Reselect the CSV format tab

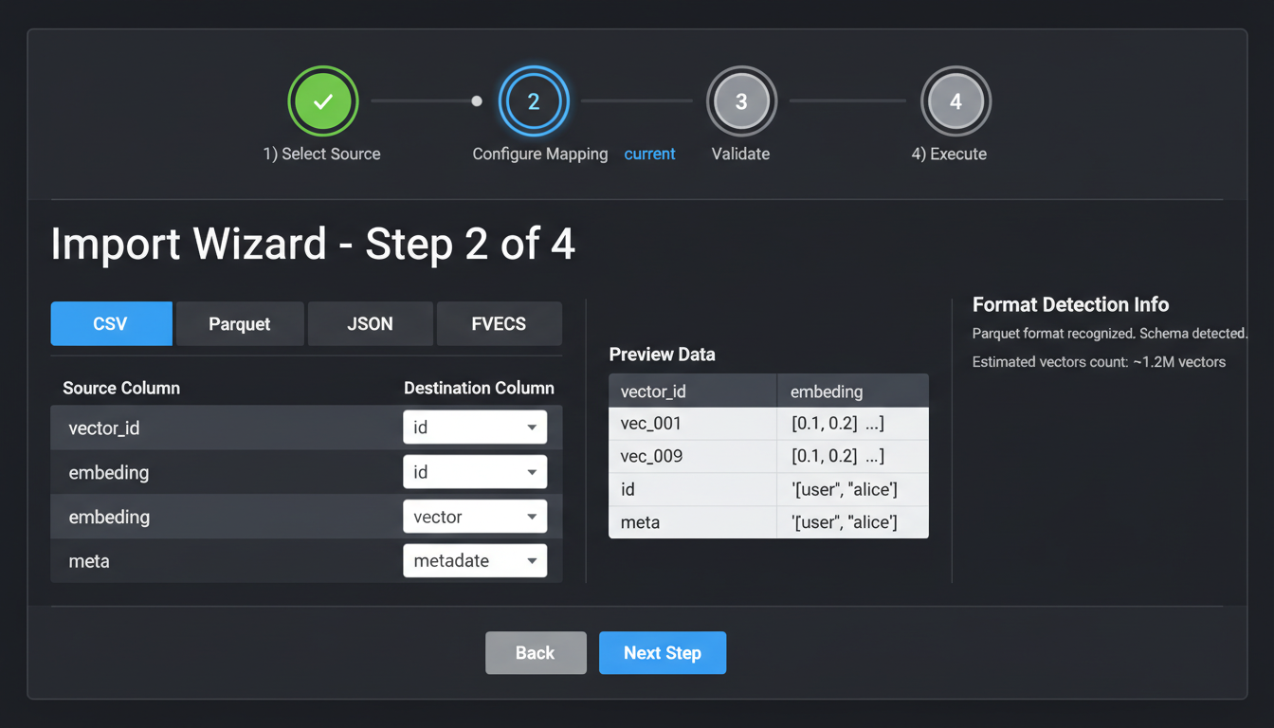coord(111,323)
